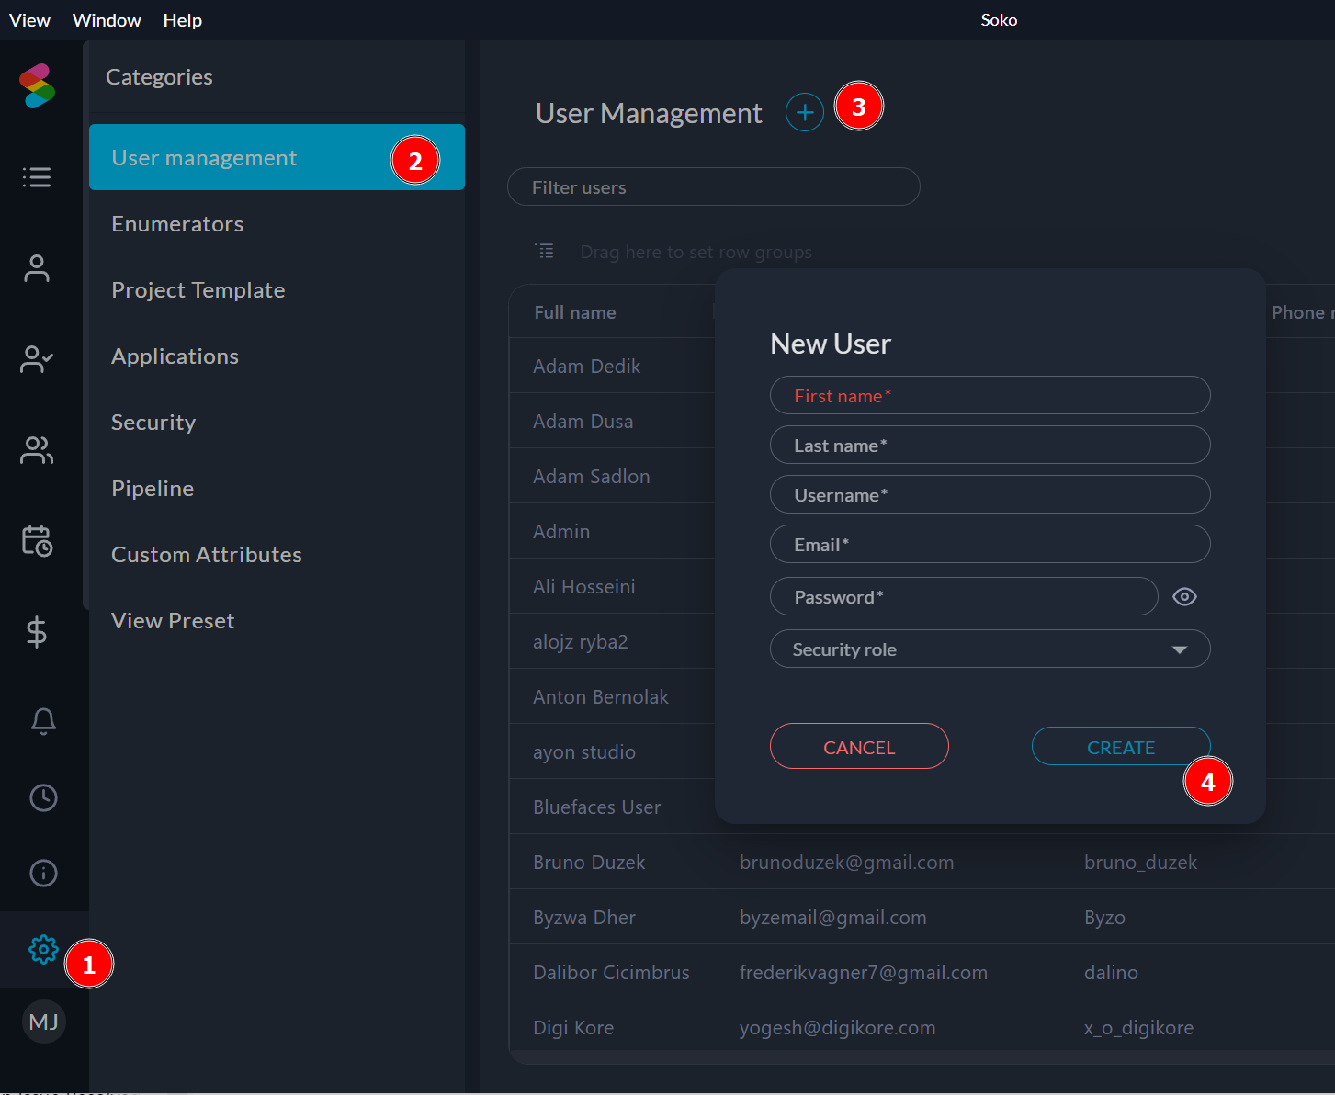
Task: Open the Window menu
Action: point(107,20)
